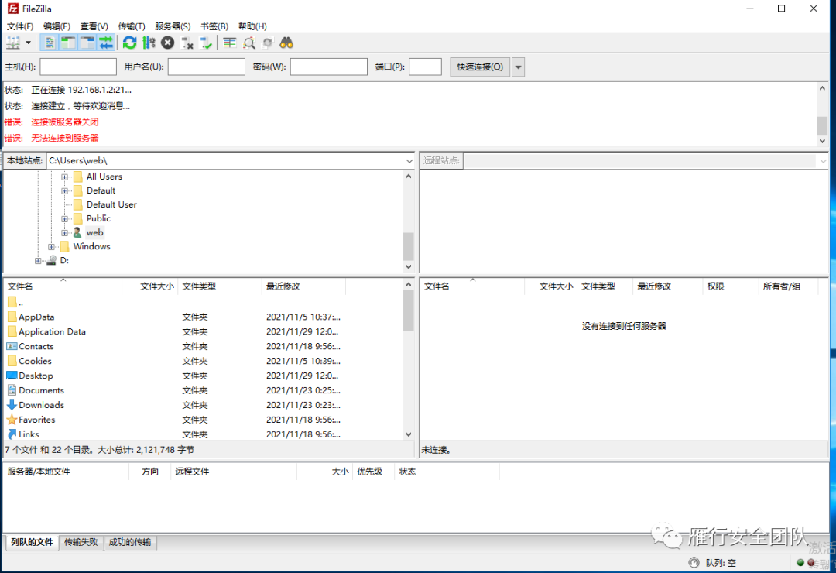This screenshot has width=836, height=573.
Task: Switch to the 列队的文件 tab
Action: (x=32, y=542)
